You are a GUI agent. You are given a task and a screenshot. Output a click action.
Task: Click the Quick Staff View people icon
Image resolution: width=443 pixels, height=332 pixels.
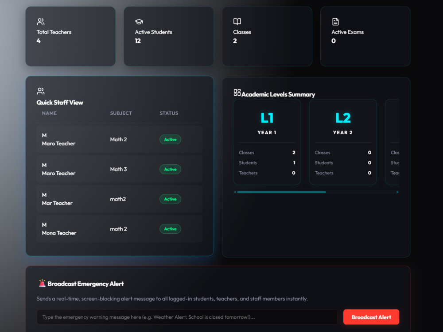pos(41,91)
